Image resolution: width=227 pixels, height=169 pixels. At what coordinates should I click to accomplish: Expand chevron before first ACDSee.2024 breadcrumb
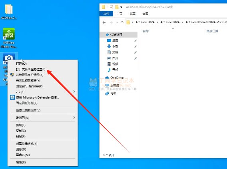[x=132, y=22]
